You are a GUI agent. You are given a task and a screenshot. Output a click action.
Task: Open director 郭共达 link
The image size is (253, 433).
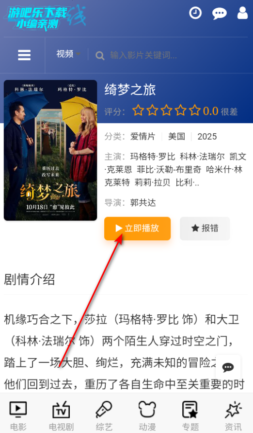[x=143, y=203]
